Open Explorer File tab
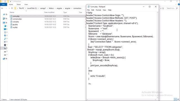The image size is (180, 101). pyautogui.click(x=3, y=4)
